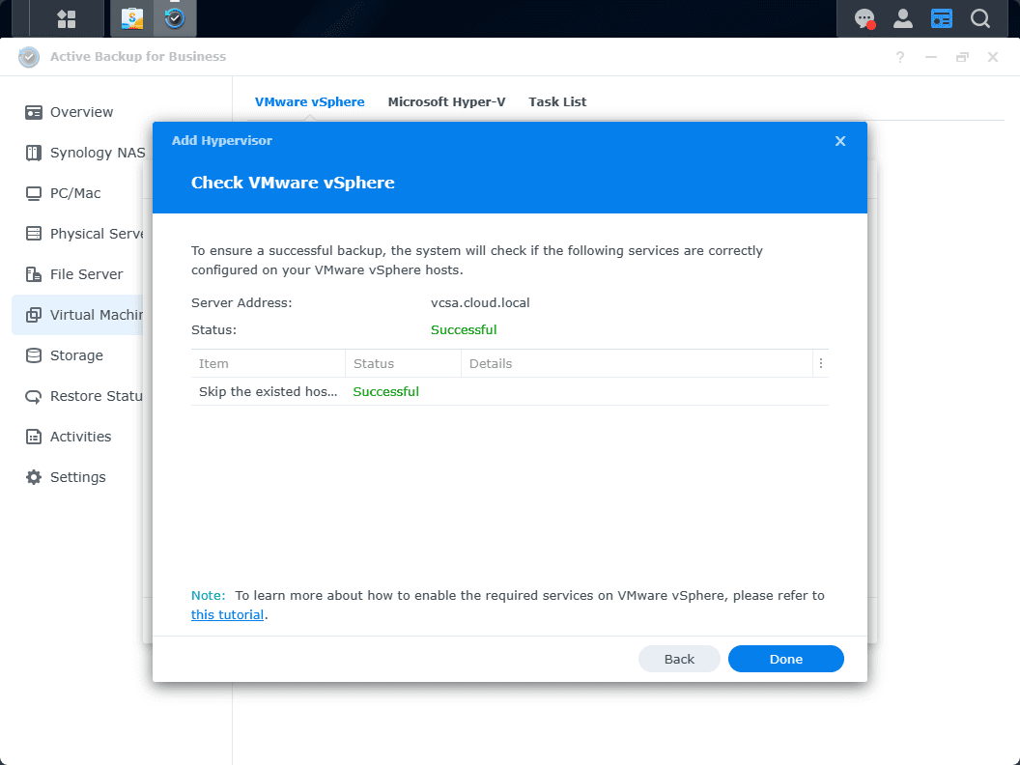Select the VMware vSphere tab

310,102
